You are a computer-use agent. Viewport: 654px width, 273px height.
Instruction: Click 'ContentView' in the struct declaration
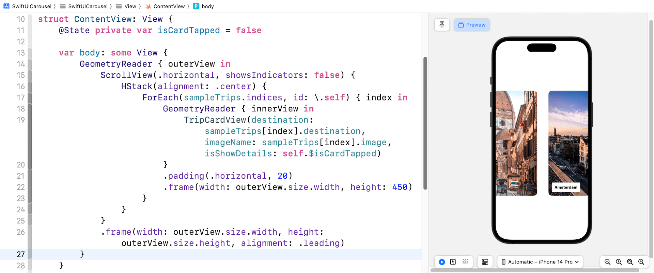click(x=103, y=19)
